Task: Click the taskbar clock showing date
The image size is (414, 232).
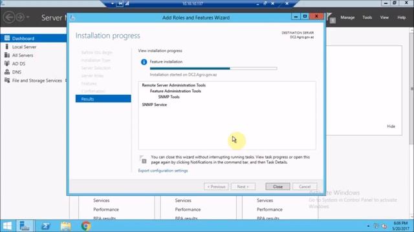Action: coord(400,226)
